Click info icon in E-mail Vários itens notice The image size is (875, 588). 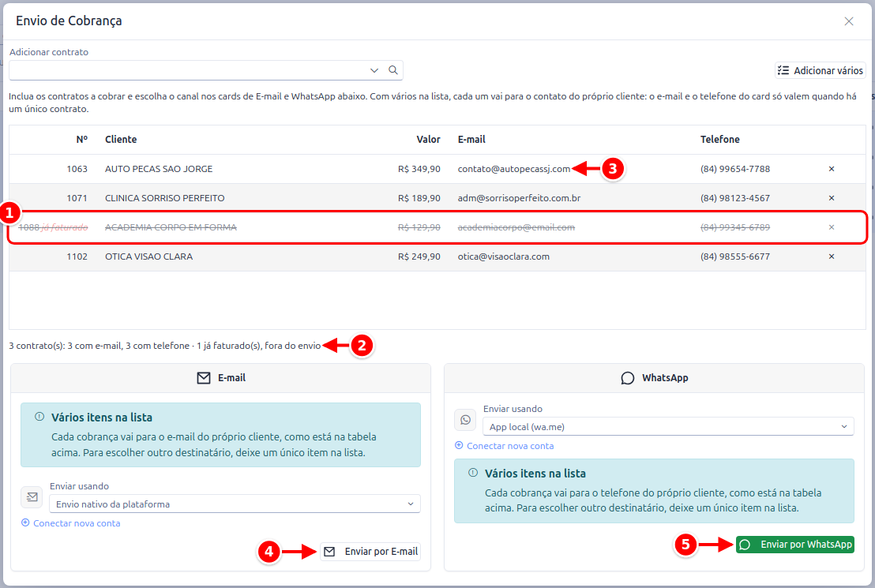[x=39, y=417]
